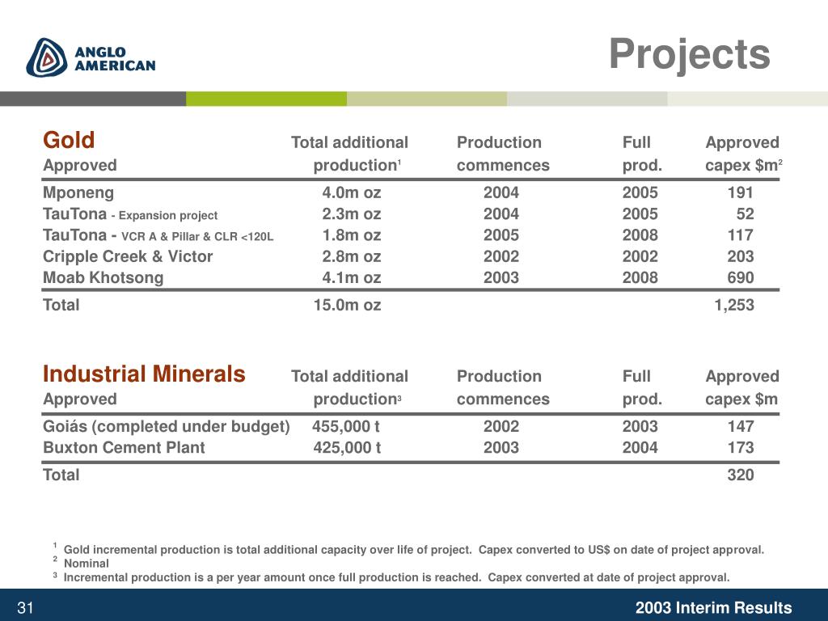This screenshot has width=828, height=621.
Task: Click the '425,000 t' production value
Action: pos(347,447)
